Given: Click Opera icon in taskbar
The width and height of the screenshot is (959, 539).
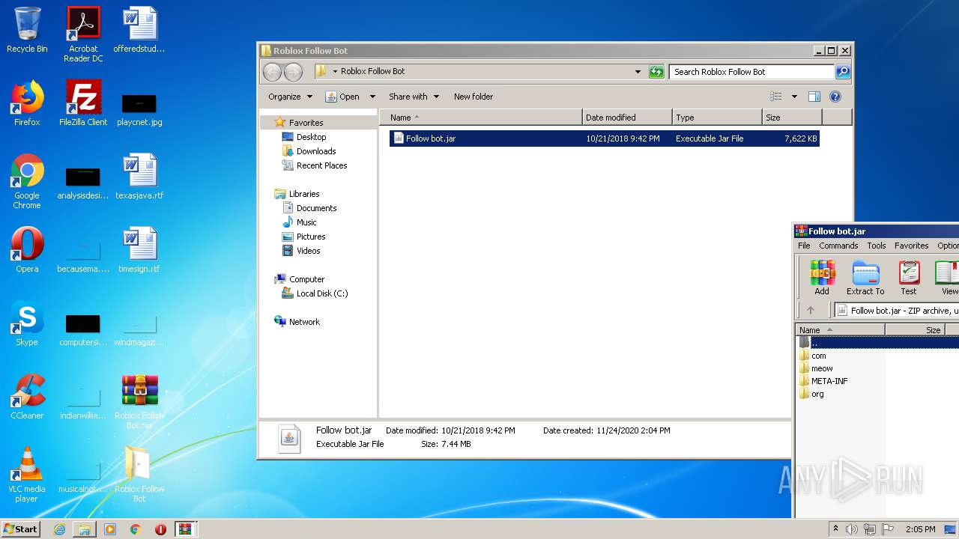Looking at the screenshot, I should click(160, 529).
